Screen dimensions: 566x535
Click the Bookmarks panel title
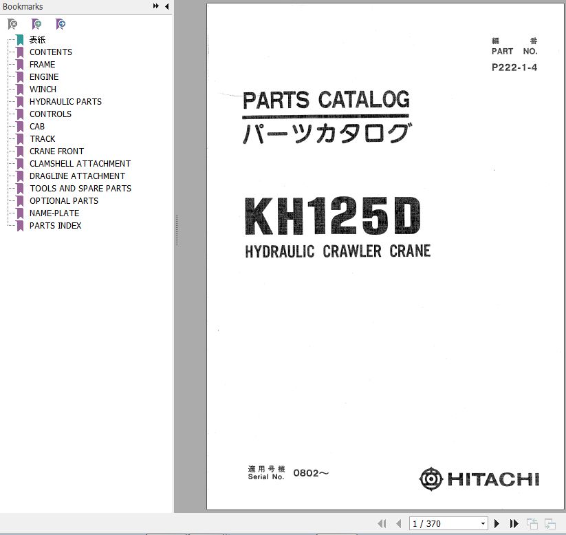pyautogui.click(x=23, y=6)
